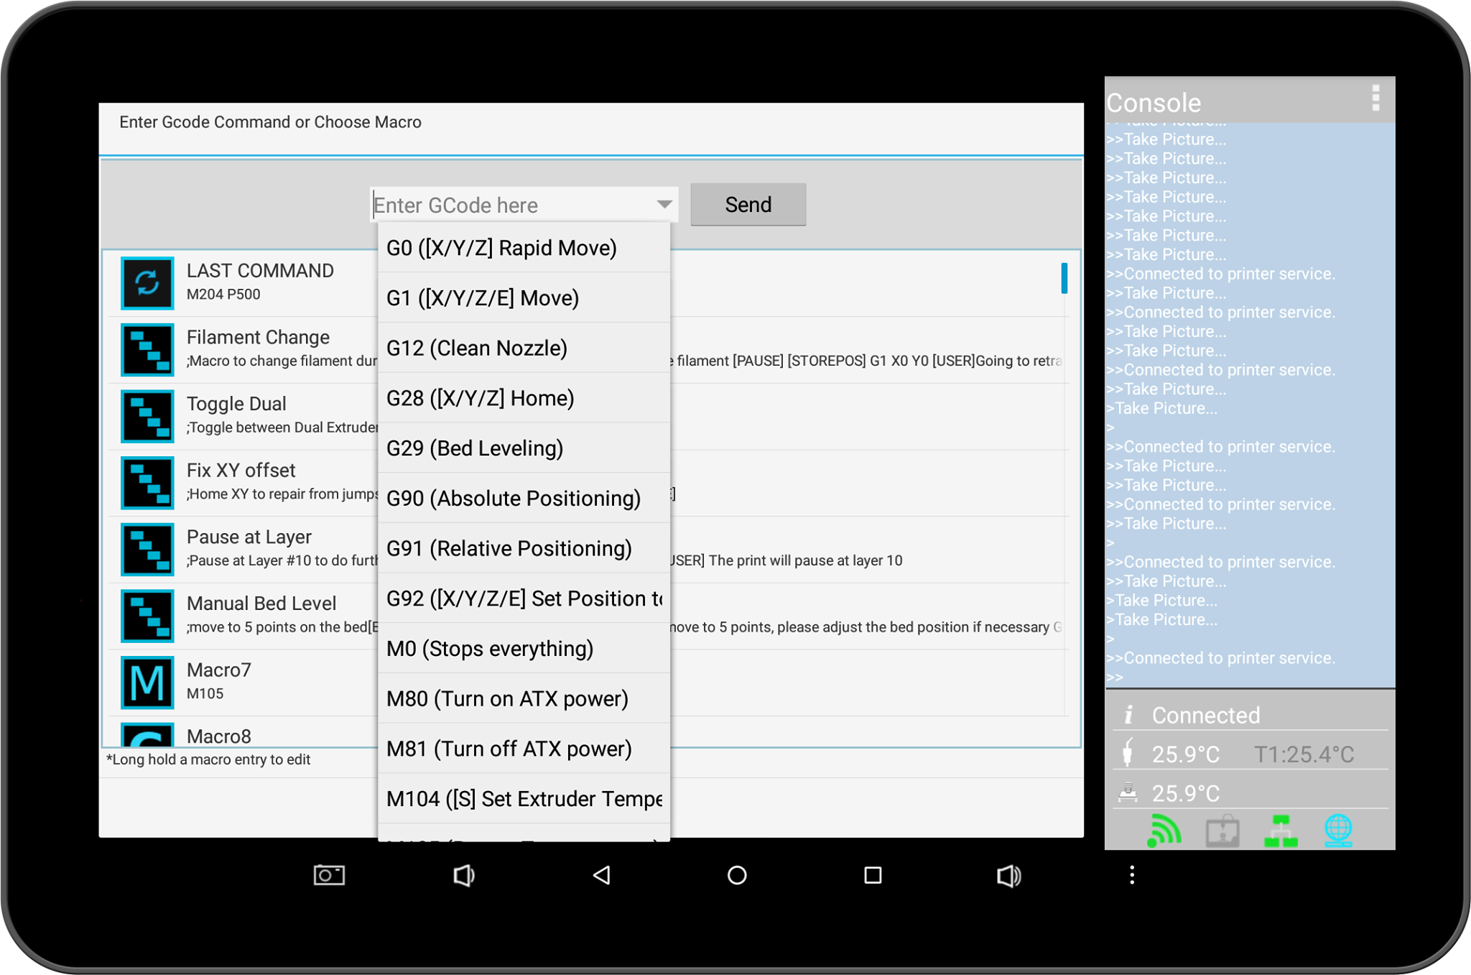Pick G29 Bed Leveling from suggestions

point(524,448)
